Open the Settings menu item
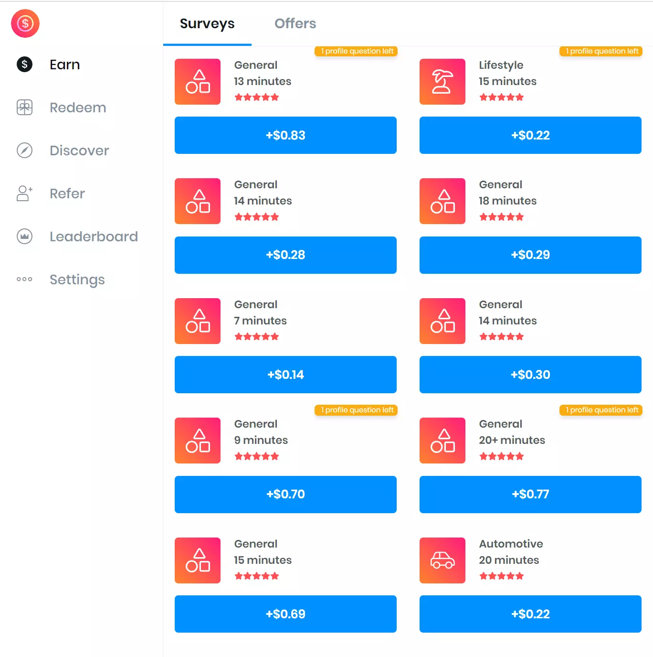 point(77,280)
